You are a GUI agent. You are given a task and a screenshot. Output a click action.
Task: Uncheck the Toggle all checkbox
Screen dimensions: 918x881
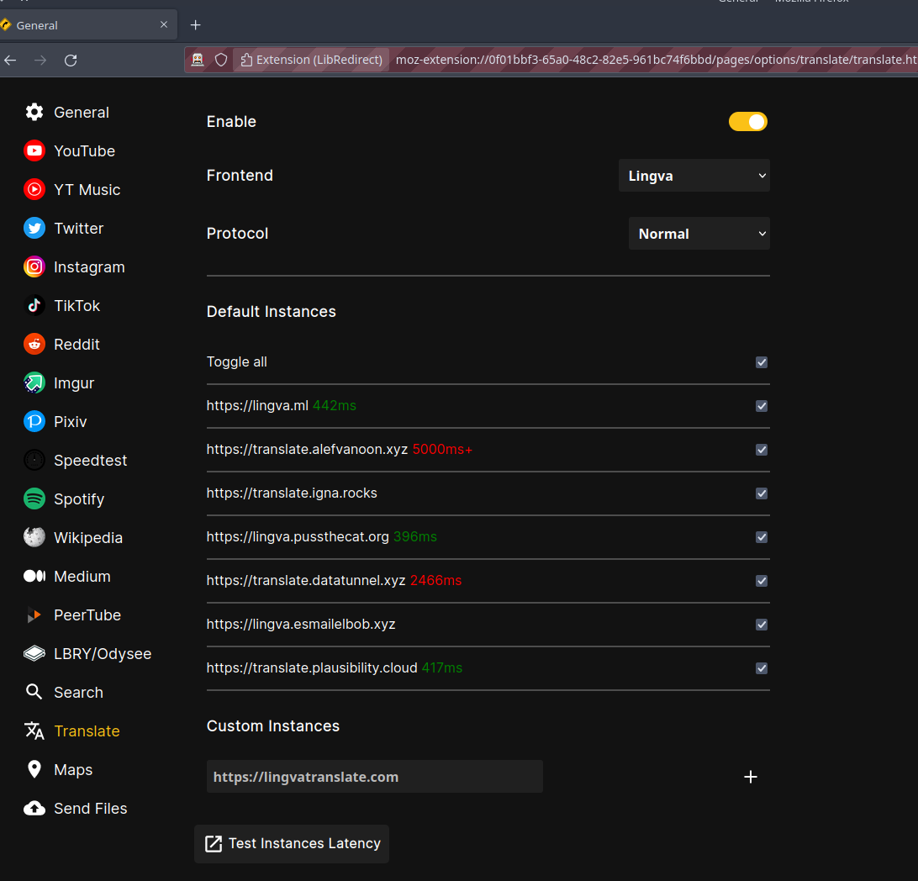pos(762,362)
